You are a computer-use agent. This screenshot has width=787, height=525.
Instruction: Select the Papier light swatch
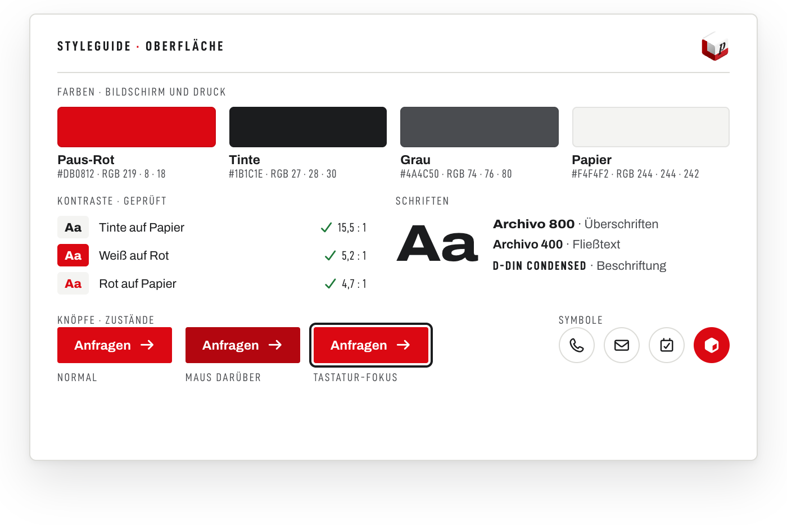click(x=651, y=127)
